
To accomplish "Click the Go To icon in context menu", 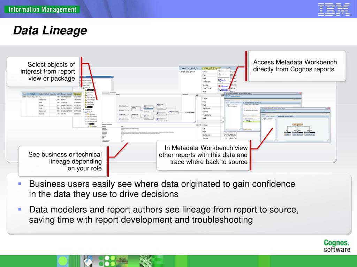I will tap(220, 80).
